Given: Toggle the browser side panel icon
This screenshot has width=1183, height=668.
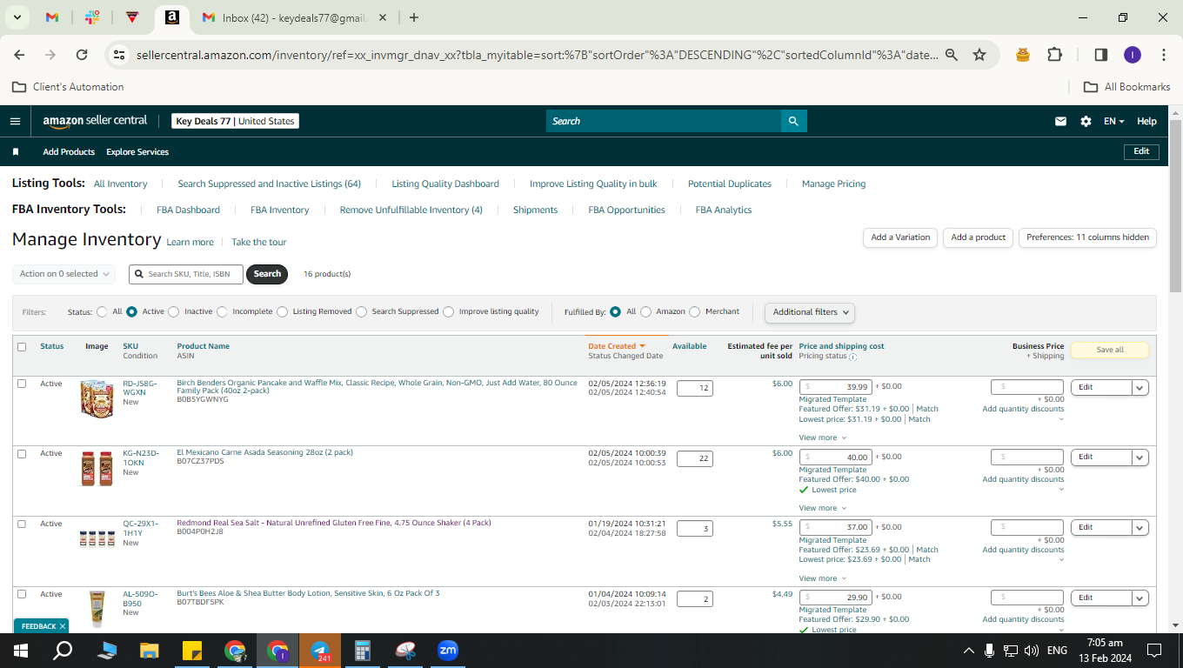Looking at the screenshot, I should click(x=1100, y=55).
